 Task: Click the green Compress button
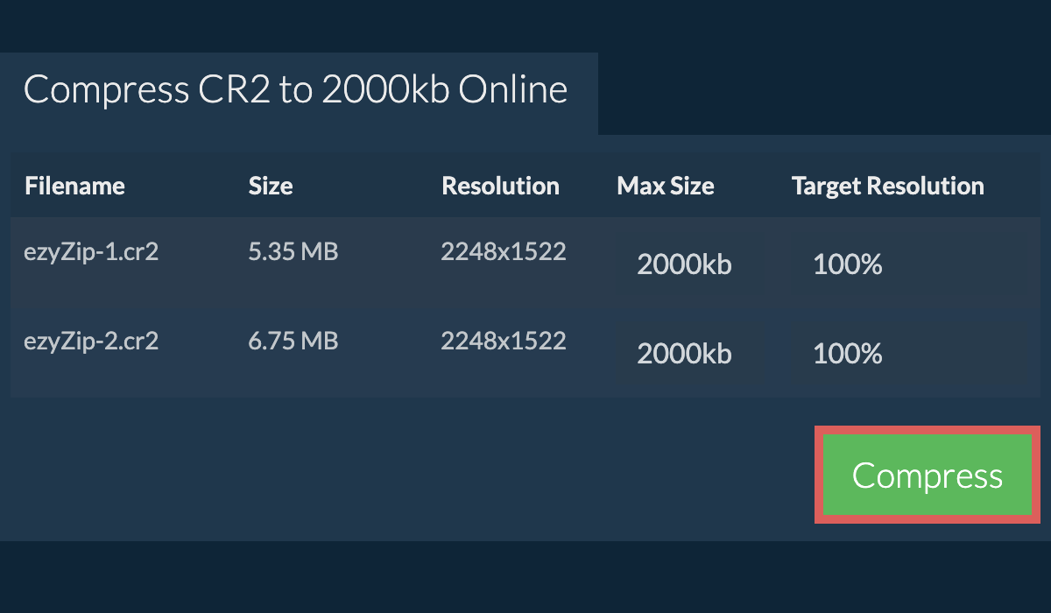[927, 476]
